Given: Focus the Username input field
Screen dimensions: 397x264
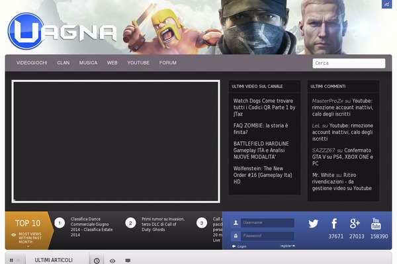Looking at the screenshot, I should pyautogui.click(x=267, y=222).
